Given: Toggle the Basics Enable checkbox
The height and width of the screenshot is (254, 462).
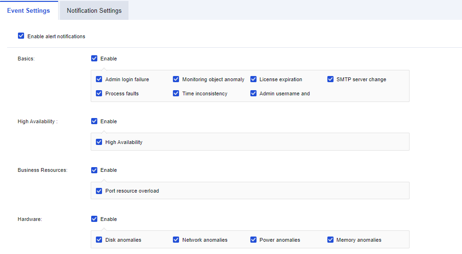Looking at the screenshot, I should 94,59.
